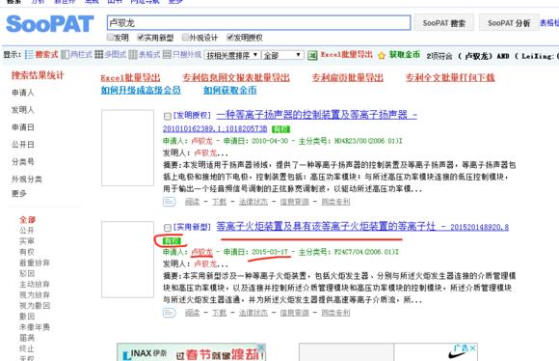Expand 分类号 statistics in sidebar

click(x=23, y=161)
